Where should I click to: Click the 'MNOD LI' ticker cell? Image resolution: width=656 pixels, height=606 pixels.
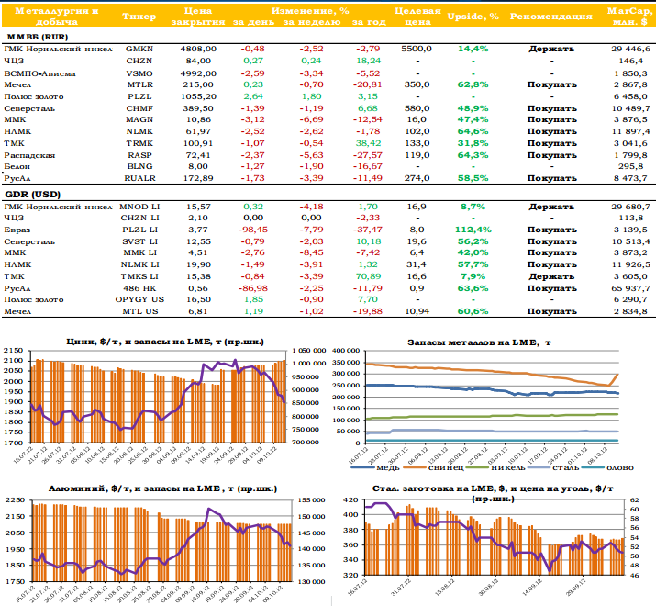(x=139, y=207)
